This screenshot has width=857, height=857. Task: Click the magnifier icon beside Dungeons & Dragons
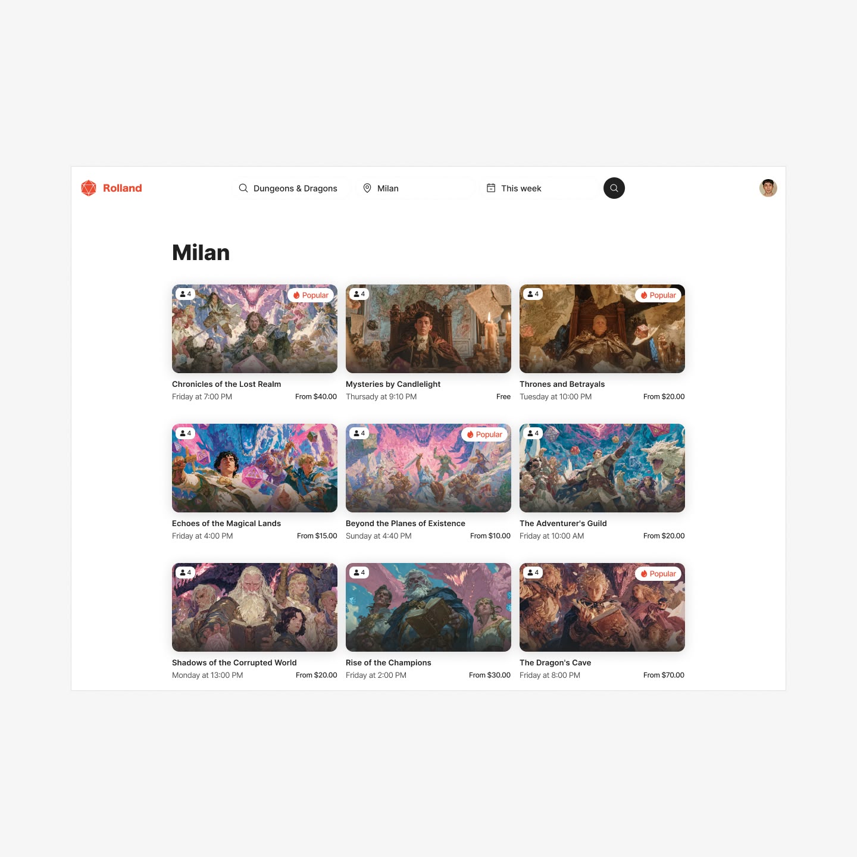pyautogui.click(x=243, y=188)
